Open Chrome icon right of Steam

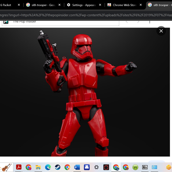click(x=67, y=167)
